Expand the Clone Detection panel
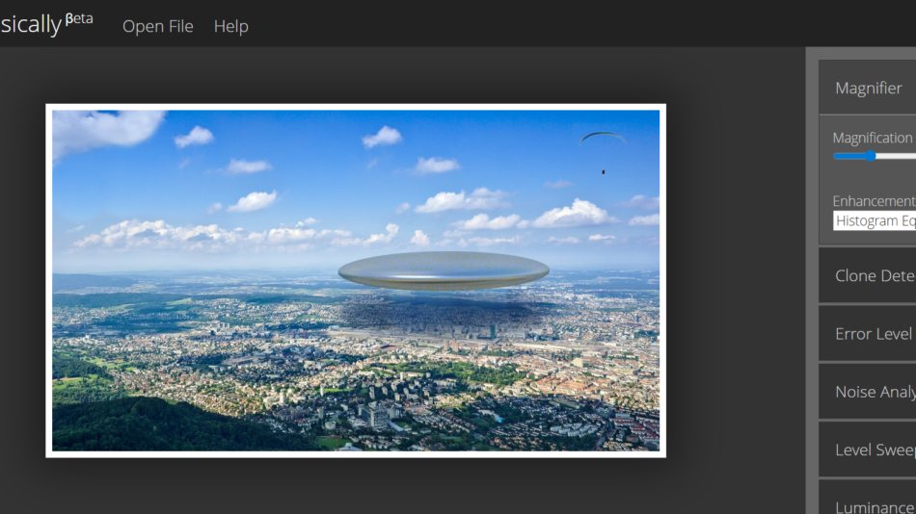Image resolution: width=916 pixels, height=514 pixels. point(874,276)
